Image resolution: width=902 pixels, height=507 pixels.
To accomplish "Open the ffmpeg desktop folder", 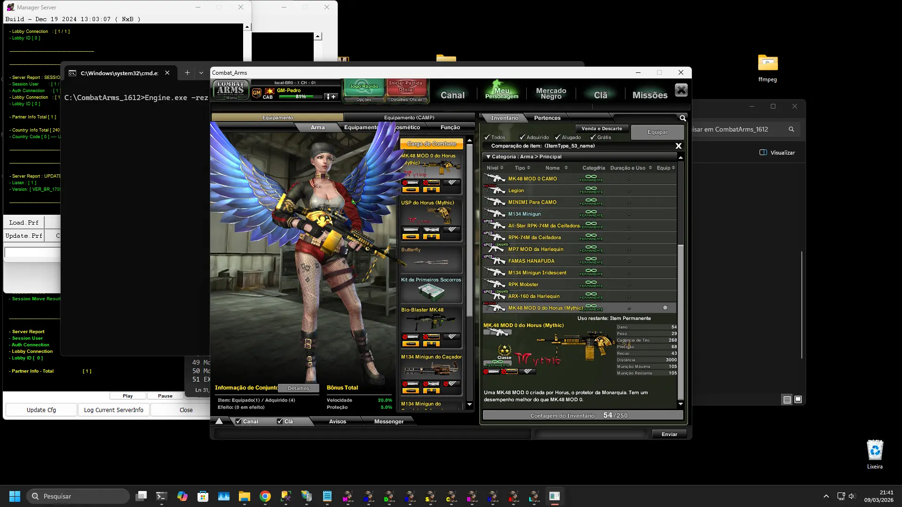I will (x=767, y=68).
